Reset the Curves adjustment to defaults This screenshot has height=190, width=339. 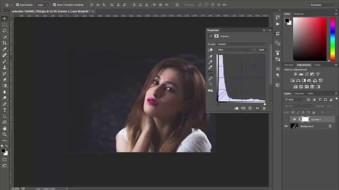(250, 108)
